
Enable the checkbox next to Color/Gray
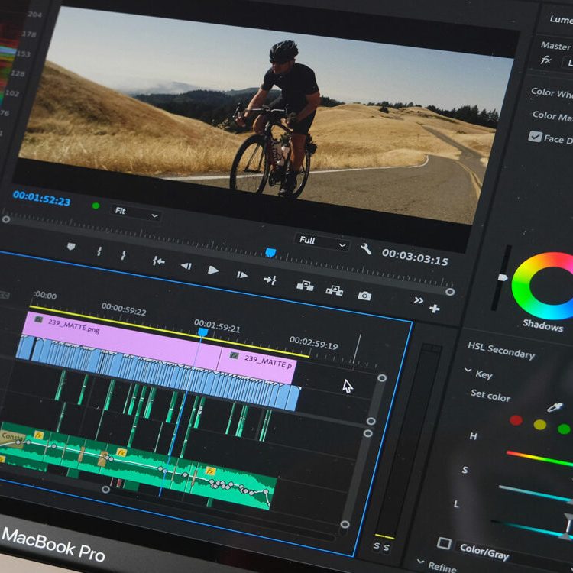coord(444,543)
